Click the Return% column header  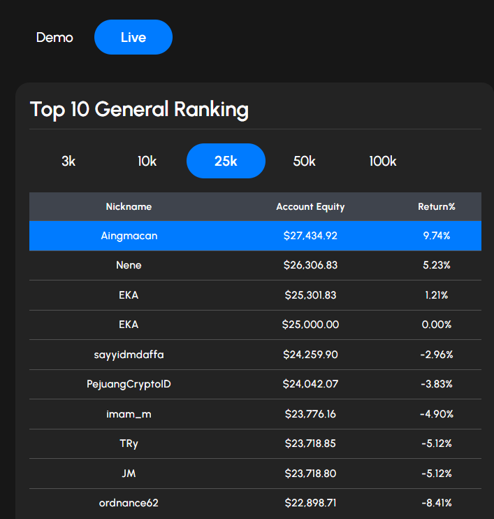[x=437, y=206]
